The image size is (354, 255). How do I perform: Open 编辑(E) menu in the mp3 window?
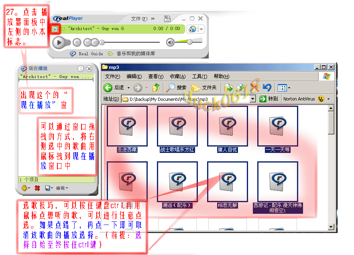coord(134,76)
